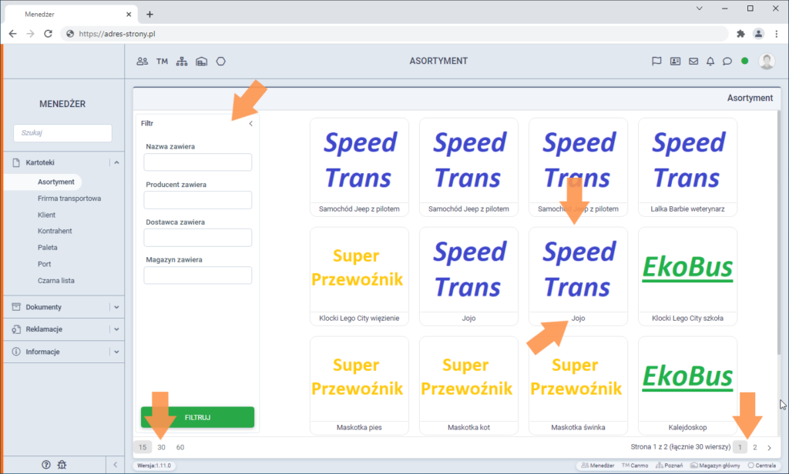Go to page 2 of results

(755, 447)
